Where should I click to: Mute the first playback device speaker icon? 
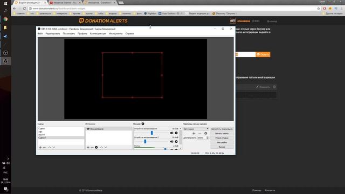point(171,133)
